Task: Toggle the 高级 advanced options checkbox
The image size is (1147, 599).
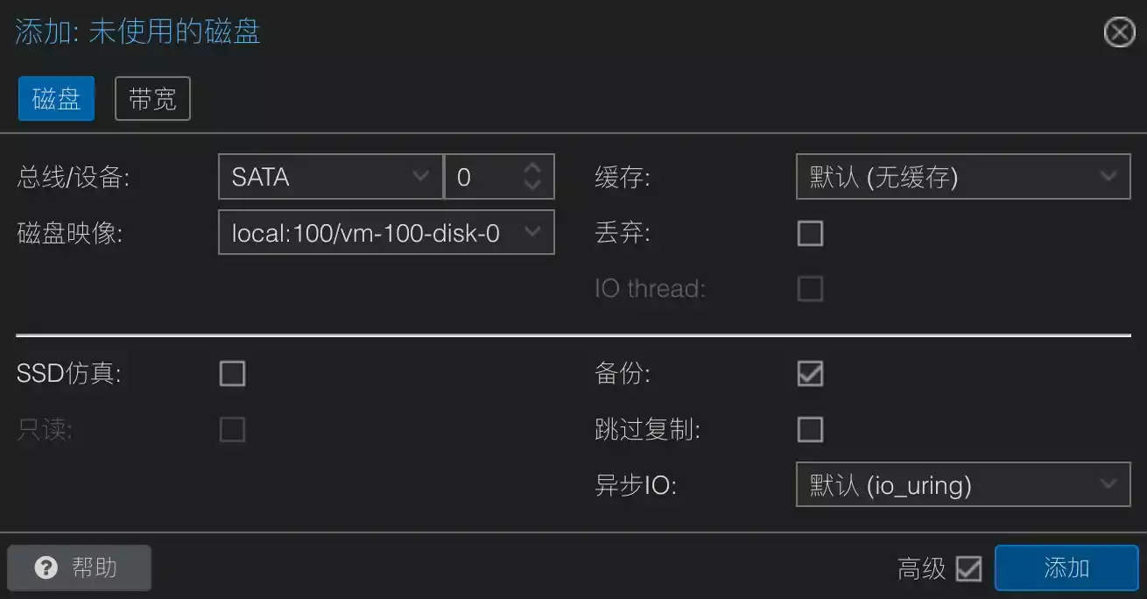Action: [968, 568]
